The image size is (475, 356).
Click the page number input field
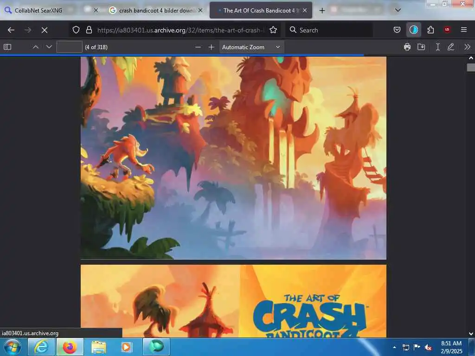(x=70, y=47)
